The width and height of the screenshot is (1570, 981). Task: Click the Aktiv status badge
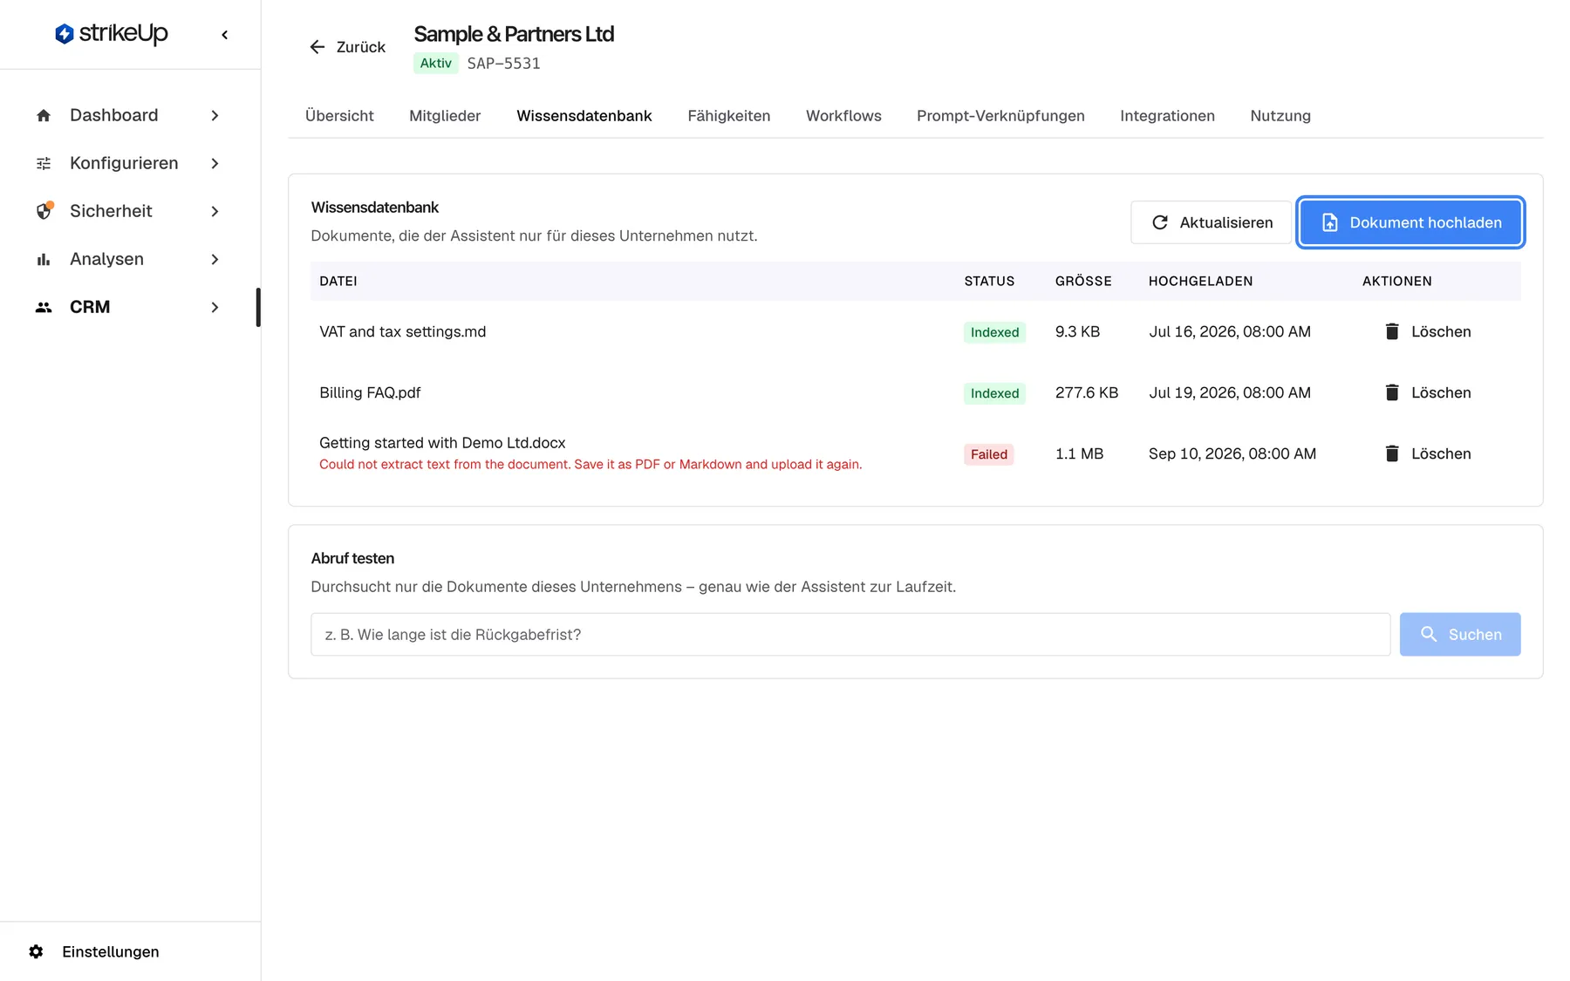[x=436, y=63]
